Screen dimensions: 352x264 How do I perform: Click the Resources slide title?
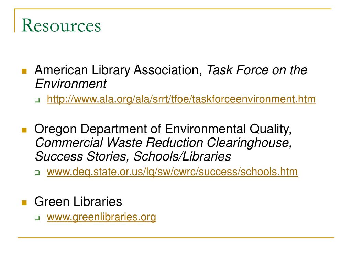click(61, 25)
